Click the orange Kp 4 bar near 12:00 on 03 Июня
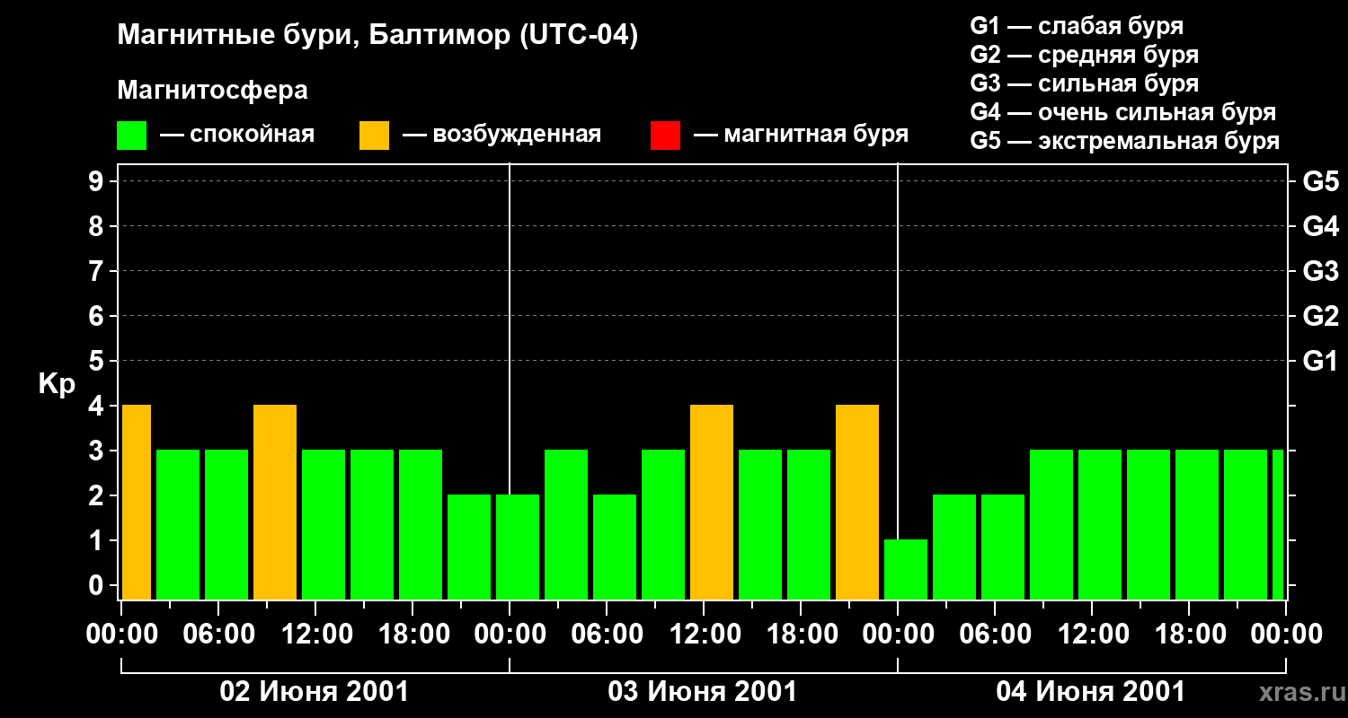The image size is (1348, 718). (712, 503)
